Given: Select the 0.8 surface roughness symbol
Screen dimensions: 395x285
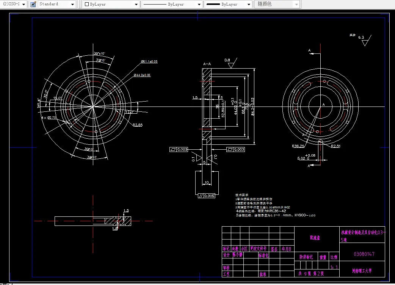Looking at the screenshot, I should point(230,63).
